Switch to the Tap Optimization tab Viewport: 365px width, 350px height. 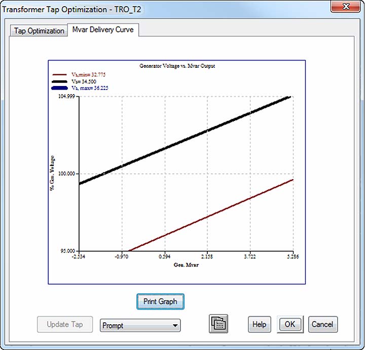[39, 31]
